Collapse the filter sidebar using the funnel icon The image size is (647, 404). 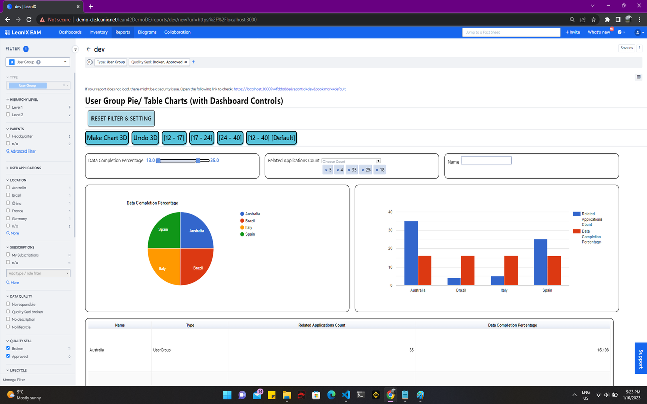[76, 49]
